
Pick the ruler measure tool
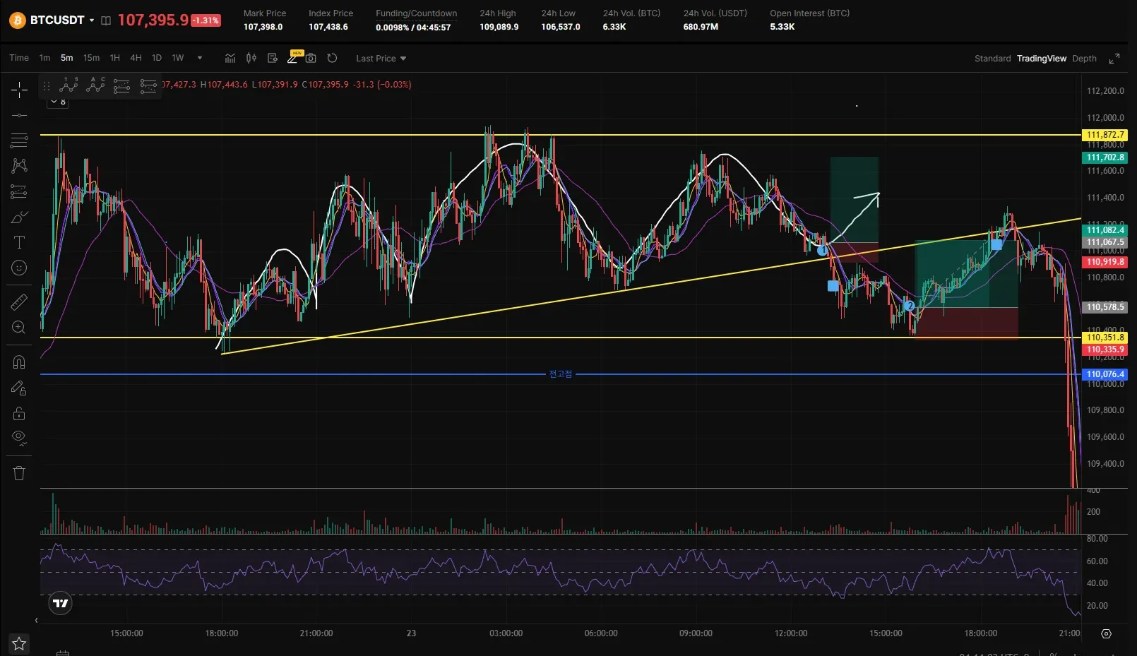(x=19, y=302)
